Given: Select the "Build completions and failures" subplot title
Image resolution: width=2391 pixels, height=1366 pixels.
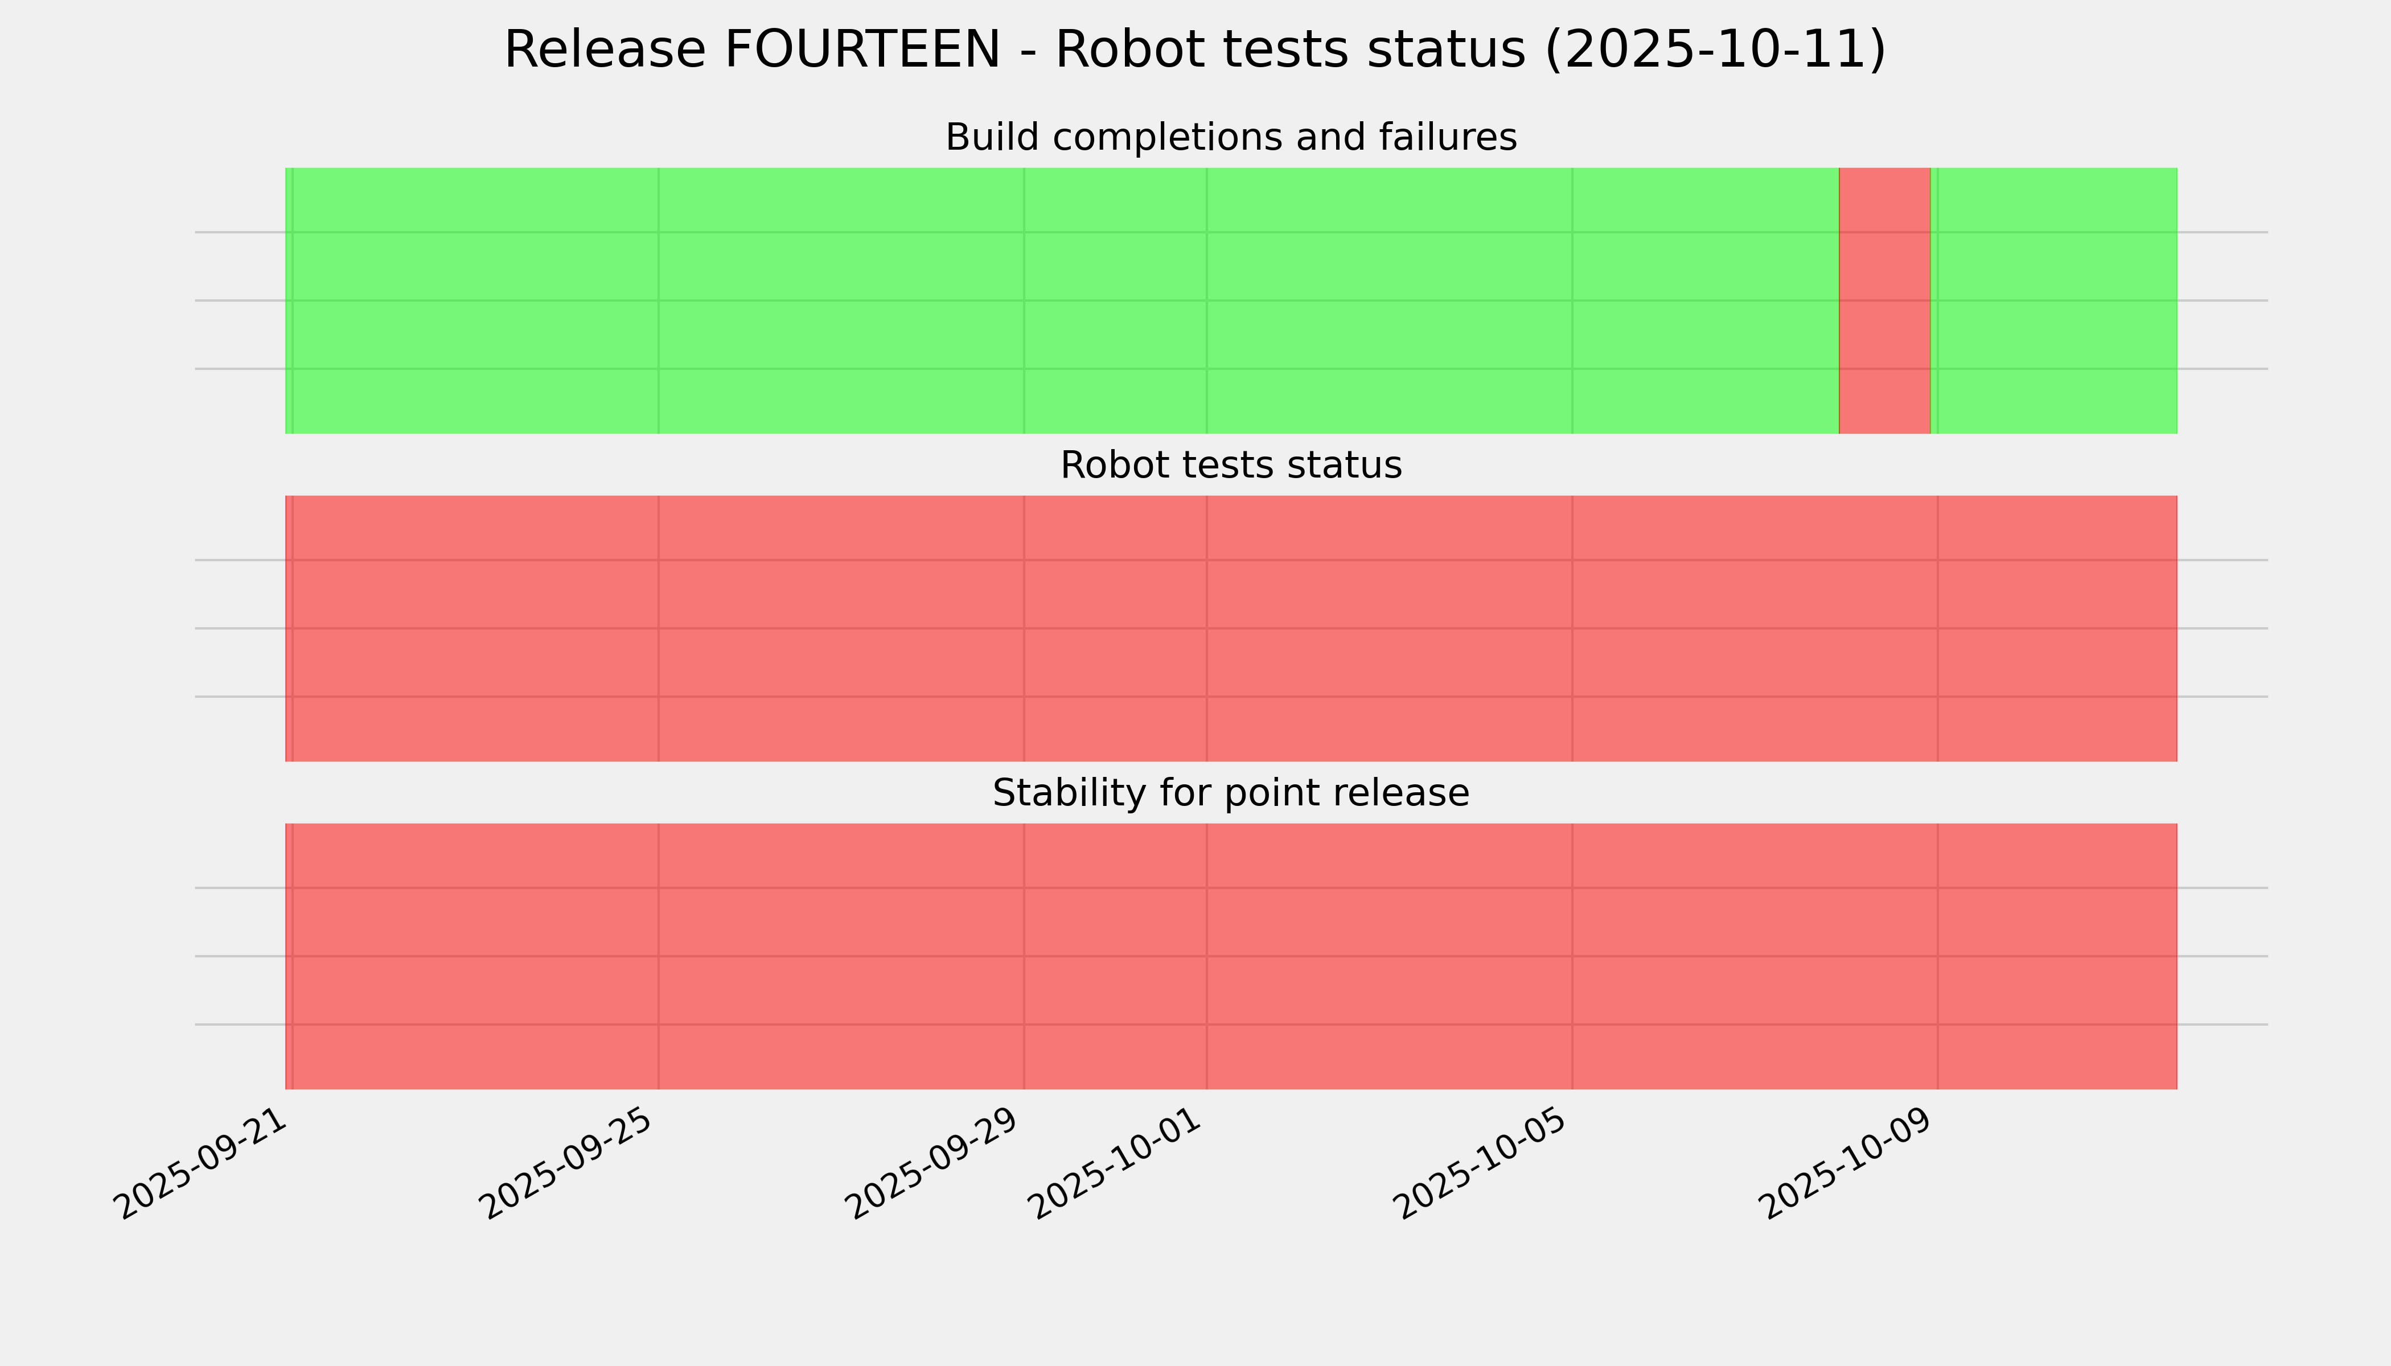Looking at the screenshot, I should pos(1230,138).
